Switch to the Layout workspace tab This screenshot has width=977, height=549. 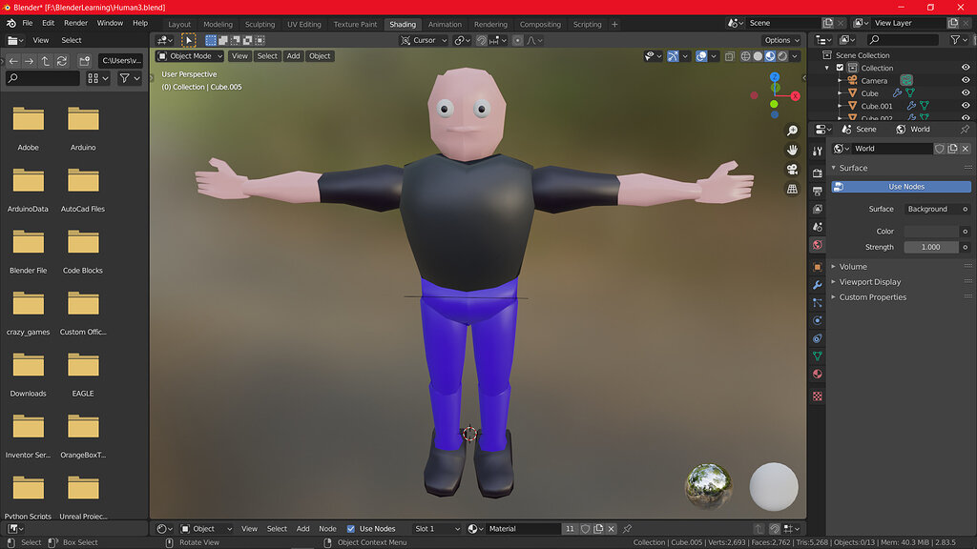179,24
